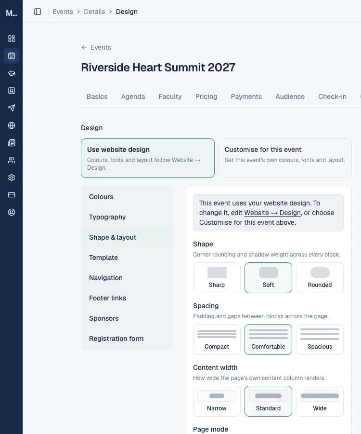Click the Content width heading

tap(215, 367)
